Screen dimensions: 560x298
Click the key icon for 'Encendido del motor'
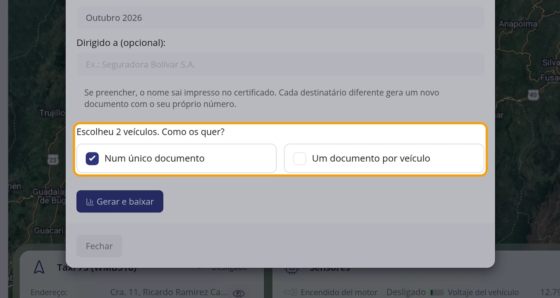pyautogui.click(x=290, y=292)
